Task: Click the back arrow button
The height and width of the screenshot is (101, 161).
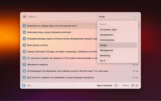Action: point(25,17)
